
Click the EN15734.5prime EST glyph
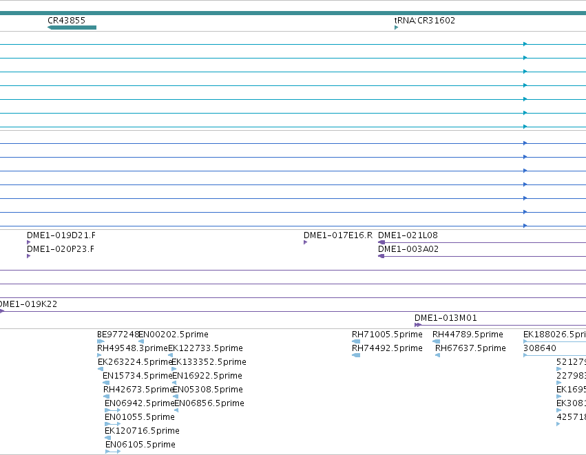(x=106, y=383)
